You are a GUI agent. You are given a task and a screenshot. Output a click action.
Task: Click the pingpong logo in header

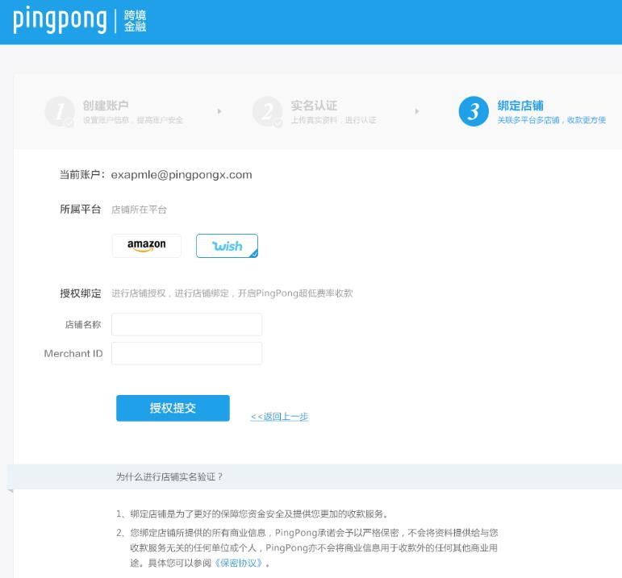(60, 21)
